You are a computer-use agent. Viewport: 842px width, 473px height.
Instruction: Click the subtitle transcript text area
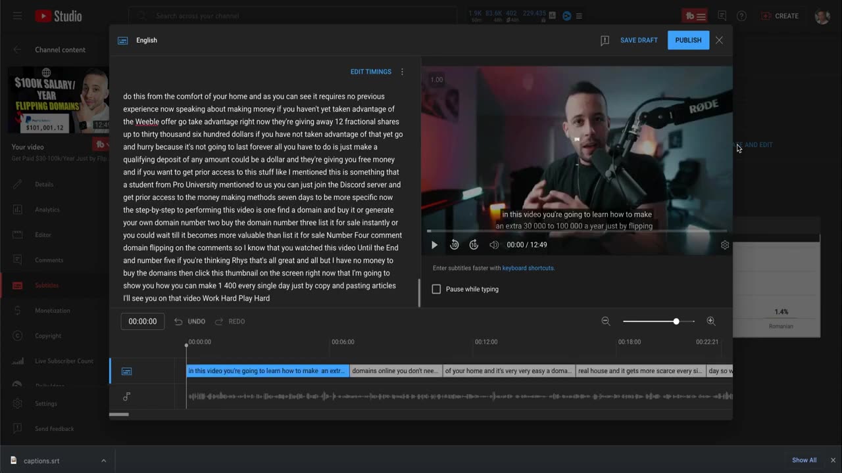coord(263,197)
